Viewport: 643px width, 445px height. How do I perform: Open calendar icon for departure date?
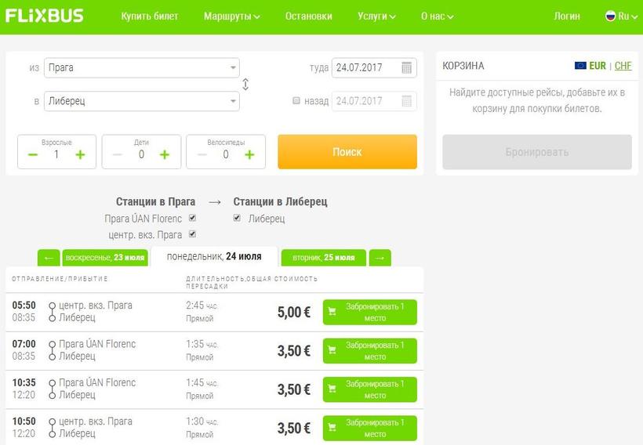406,67
